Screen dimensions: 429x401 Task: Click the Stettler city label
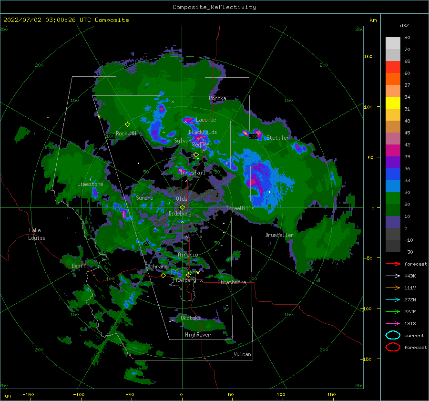click(x=278, y=138)
